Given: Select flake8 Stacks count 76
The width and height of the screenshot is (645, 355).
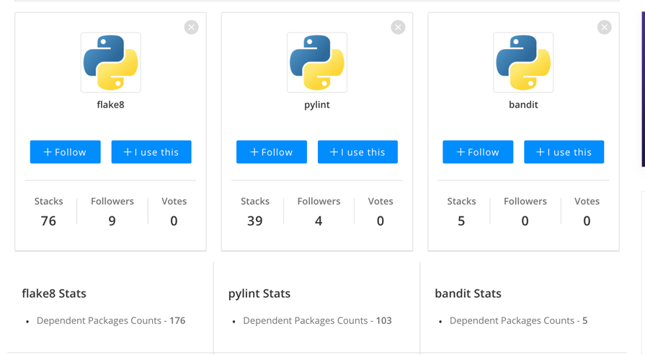Looking at the screenshot, I should pyautogui.click(x=48, y=222).
